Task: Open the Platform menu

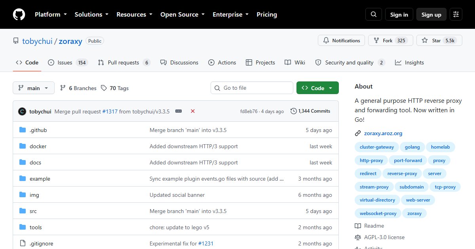Action: 51,15
